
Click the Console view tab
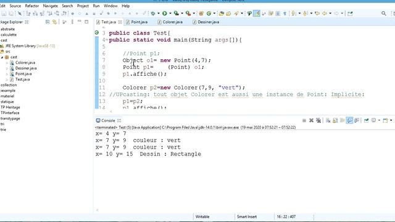point(108,121)
